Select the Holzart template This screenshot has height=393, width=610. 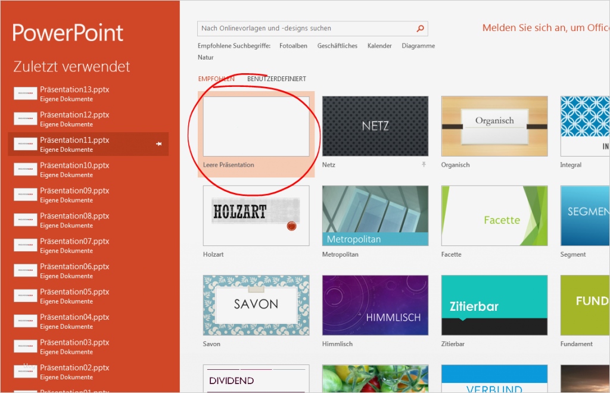click(256, 215)
